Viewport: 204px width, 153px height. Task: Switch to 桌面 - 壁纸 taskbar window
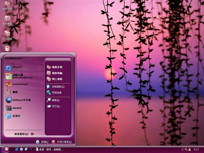49,149
